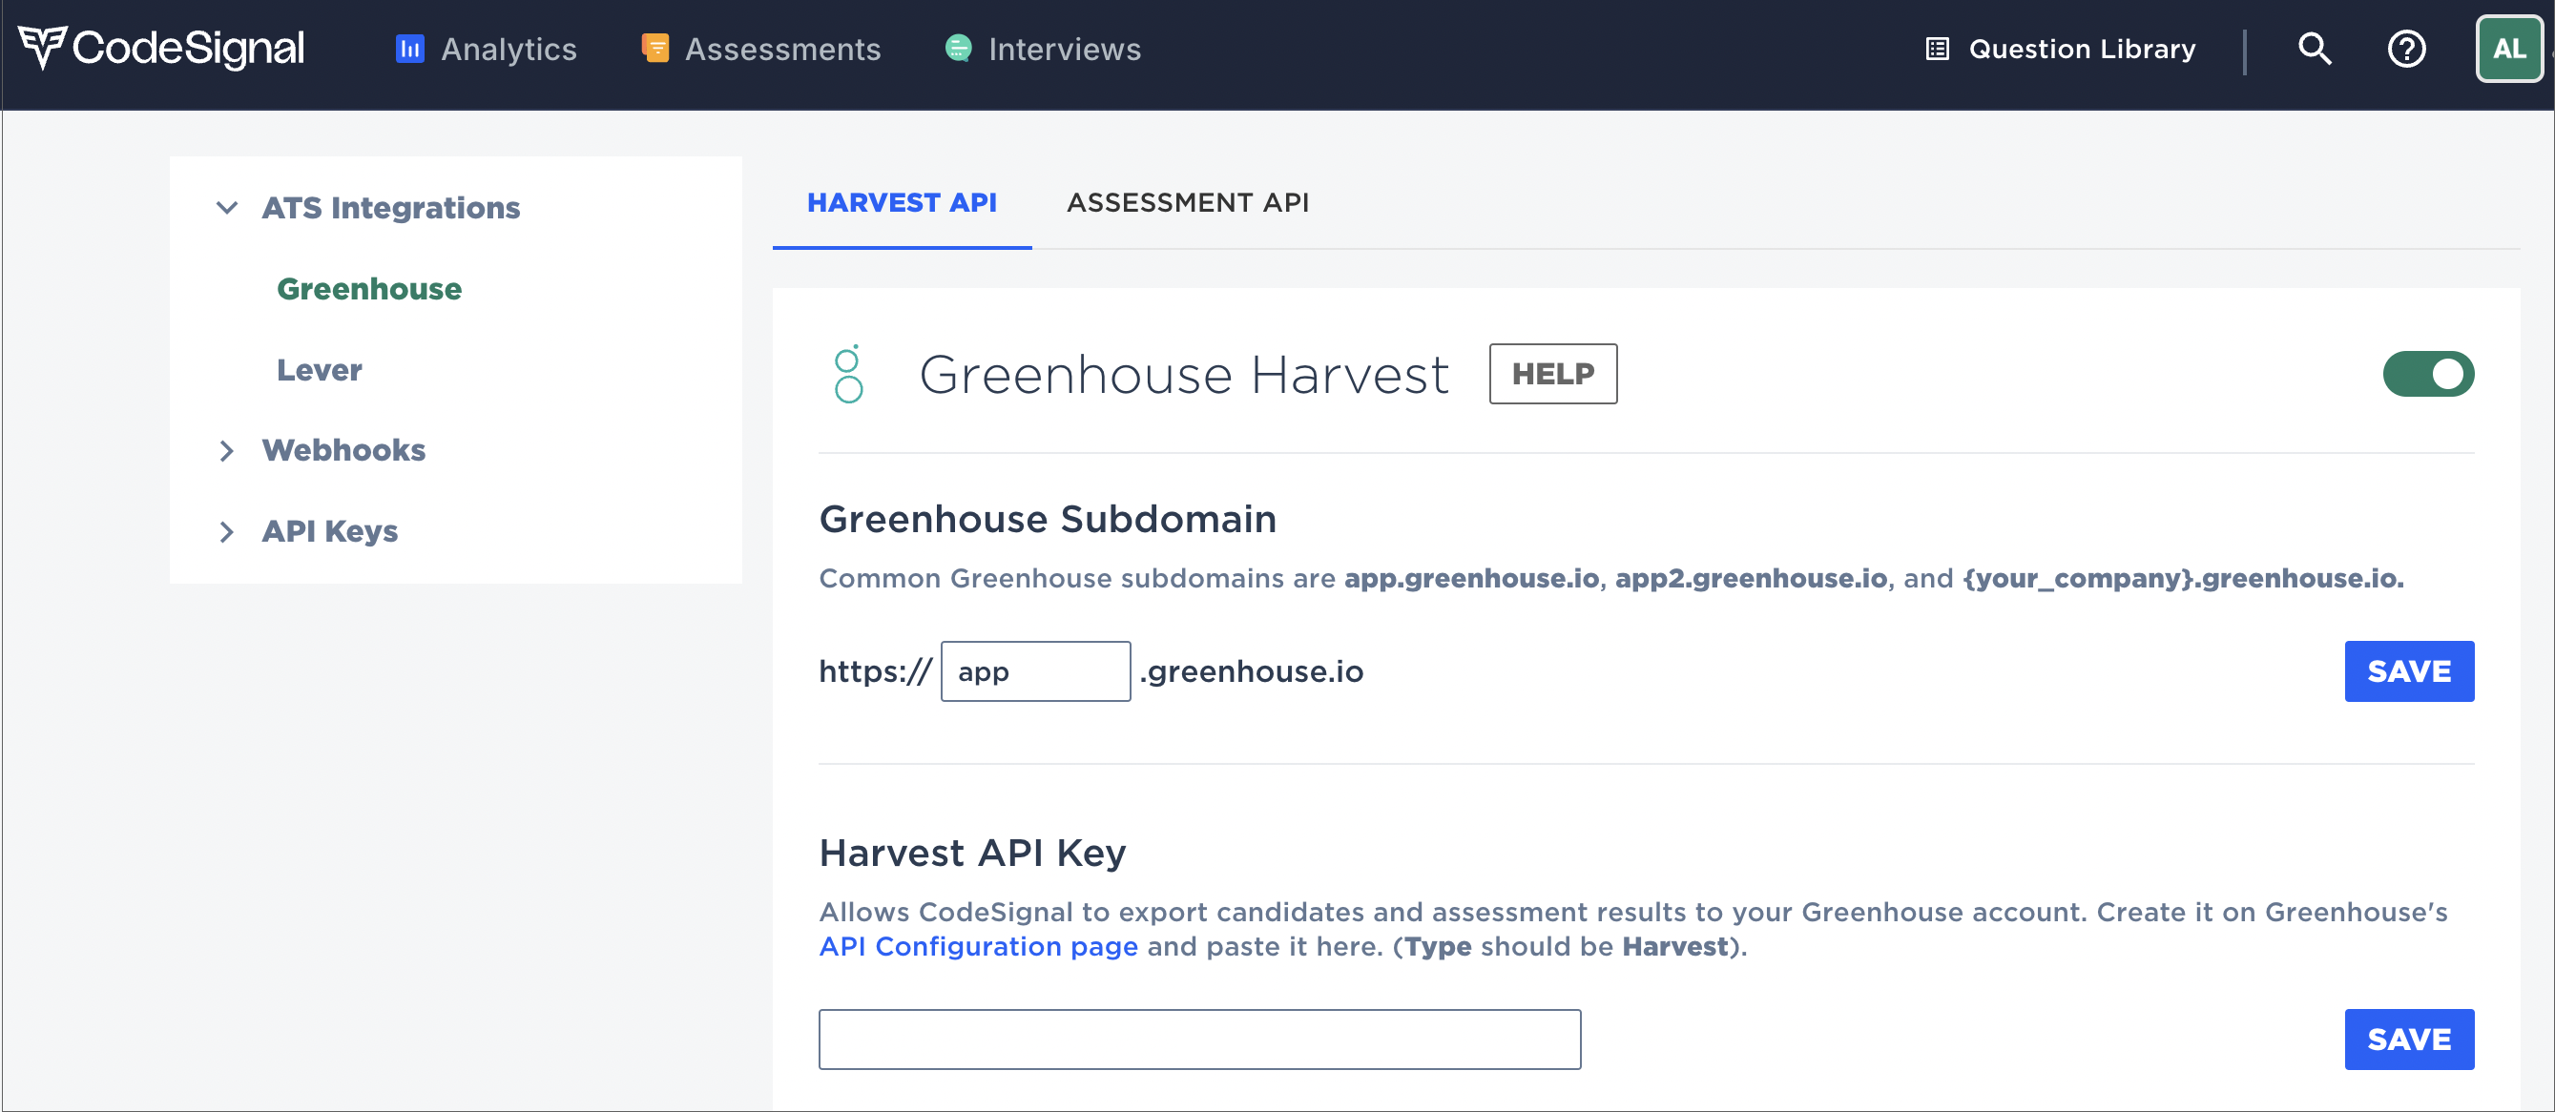Focus the subdomain input containing app
2555x1112 pixels.
(x=1035, y=671)
